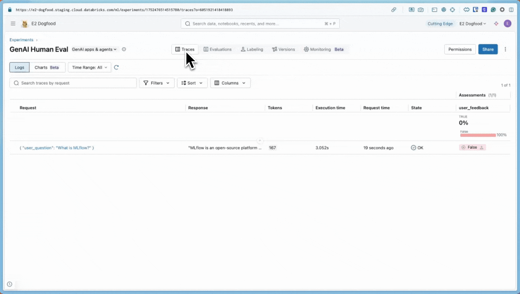Click the Cutting Edge badge

click(440, 24)
